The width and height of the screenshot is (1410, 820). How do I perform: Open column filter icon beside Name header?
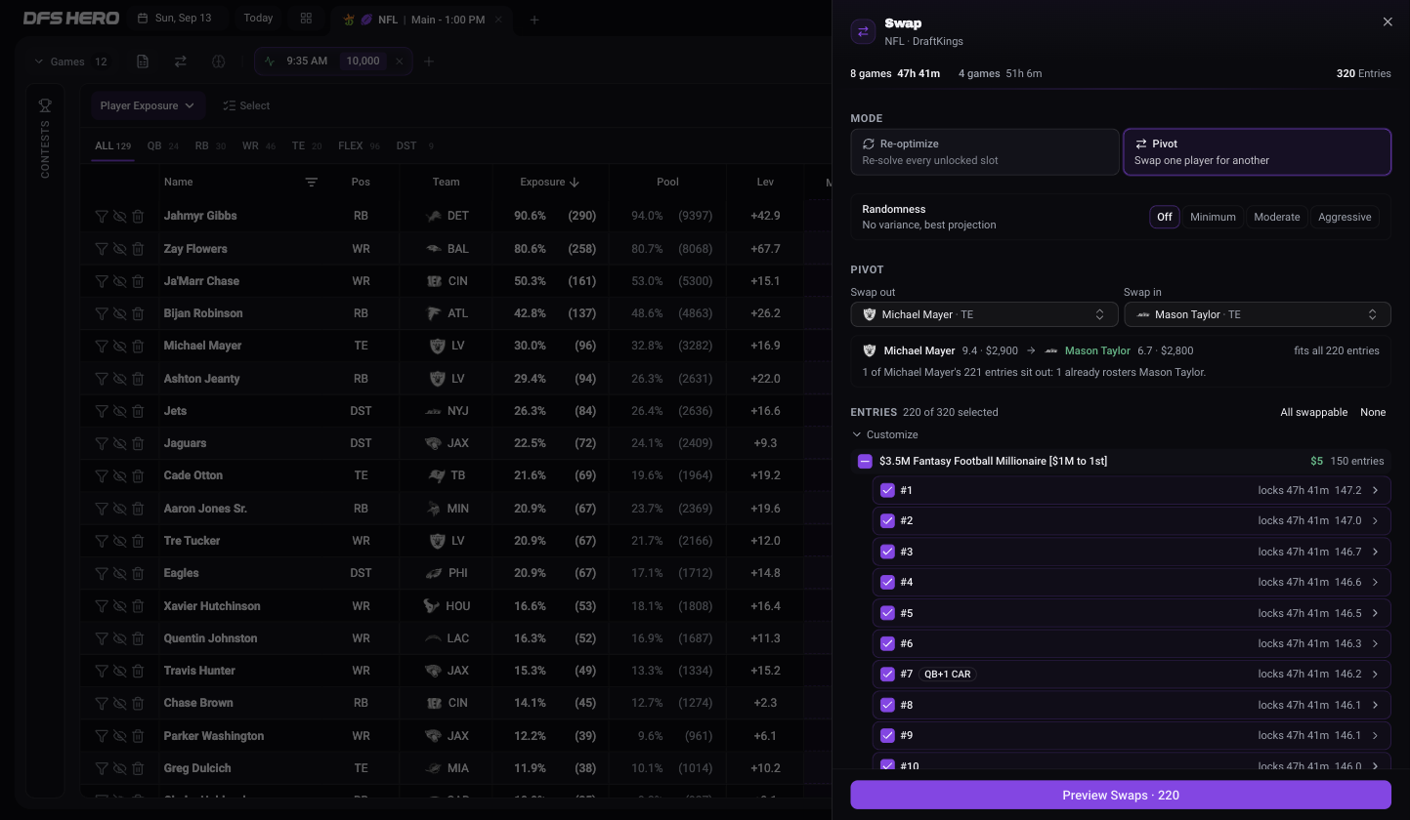(x=311, y=183)
